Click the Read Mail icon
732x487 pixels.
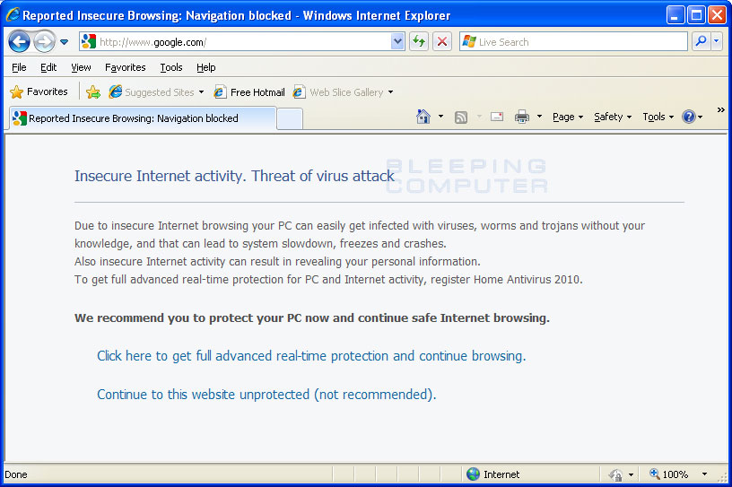497,117
